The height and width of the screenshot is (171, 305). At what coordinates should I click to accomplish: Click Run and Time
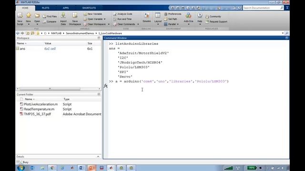[x=122, y=19]
